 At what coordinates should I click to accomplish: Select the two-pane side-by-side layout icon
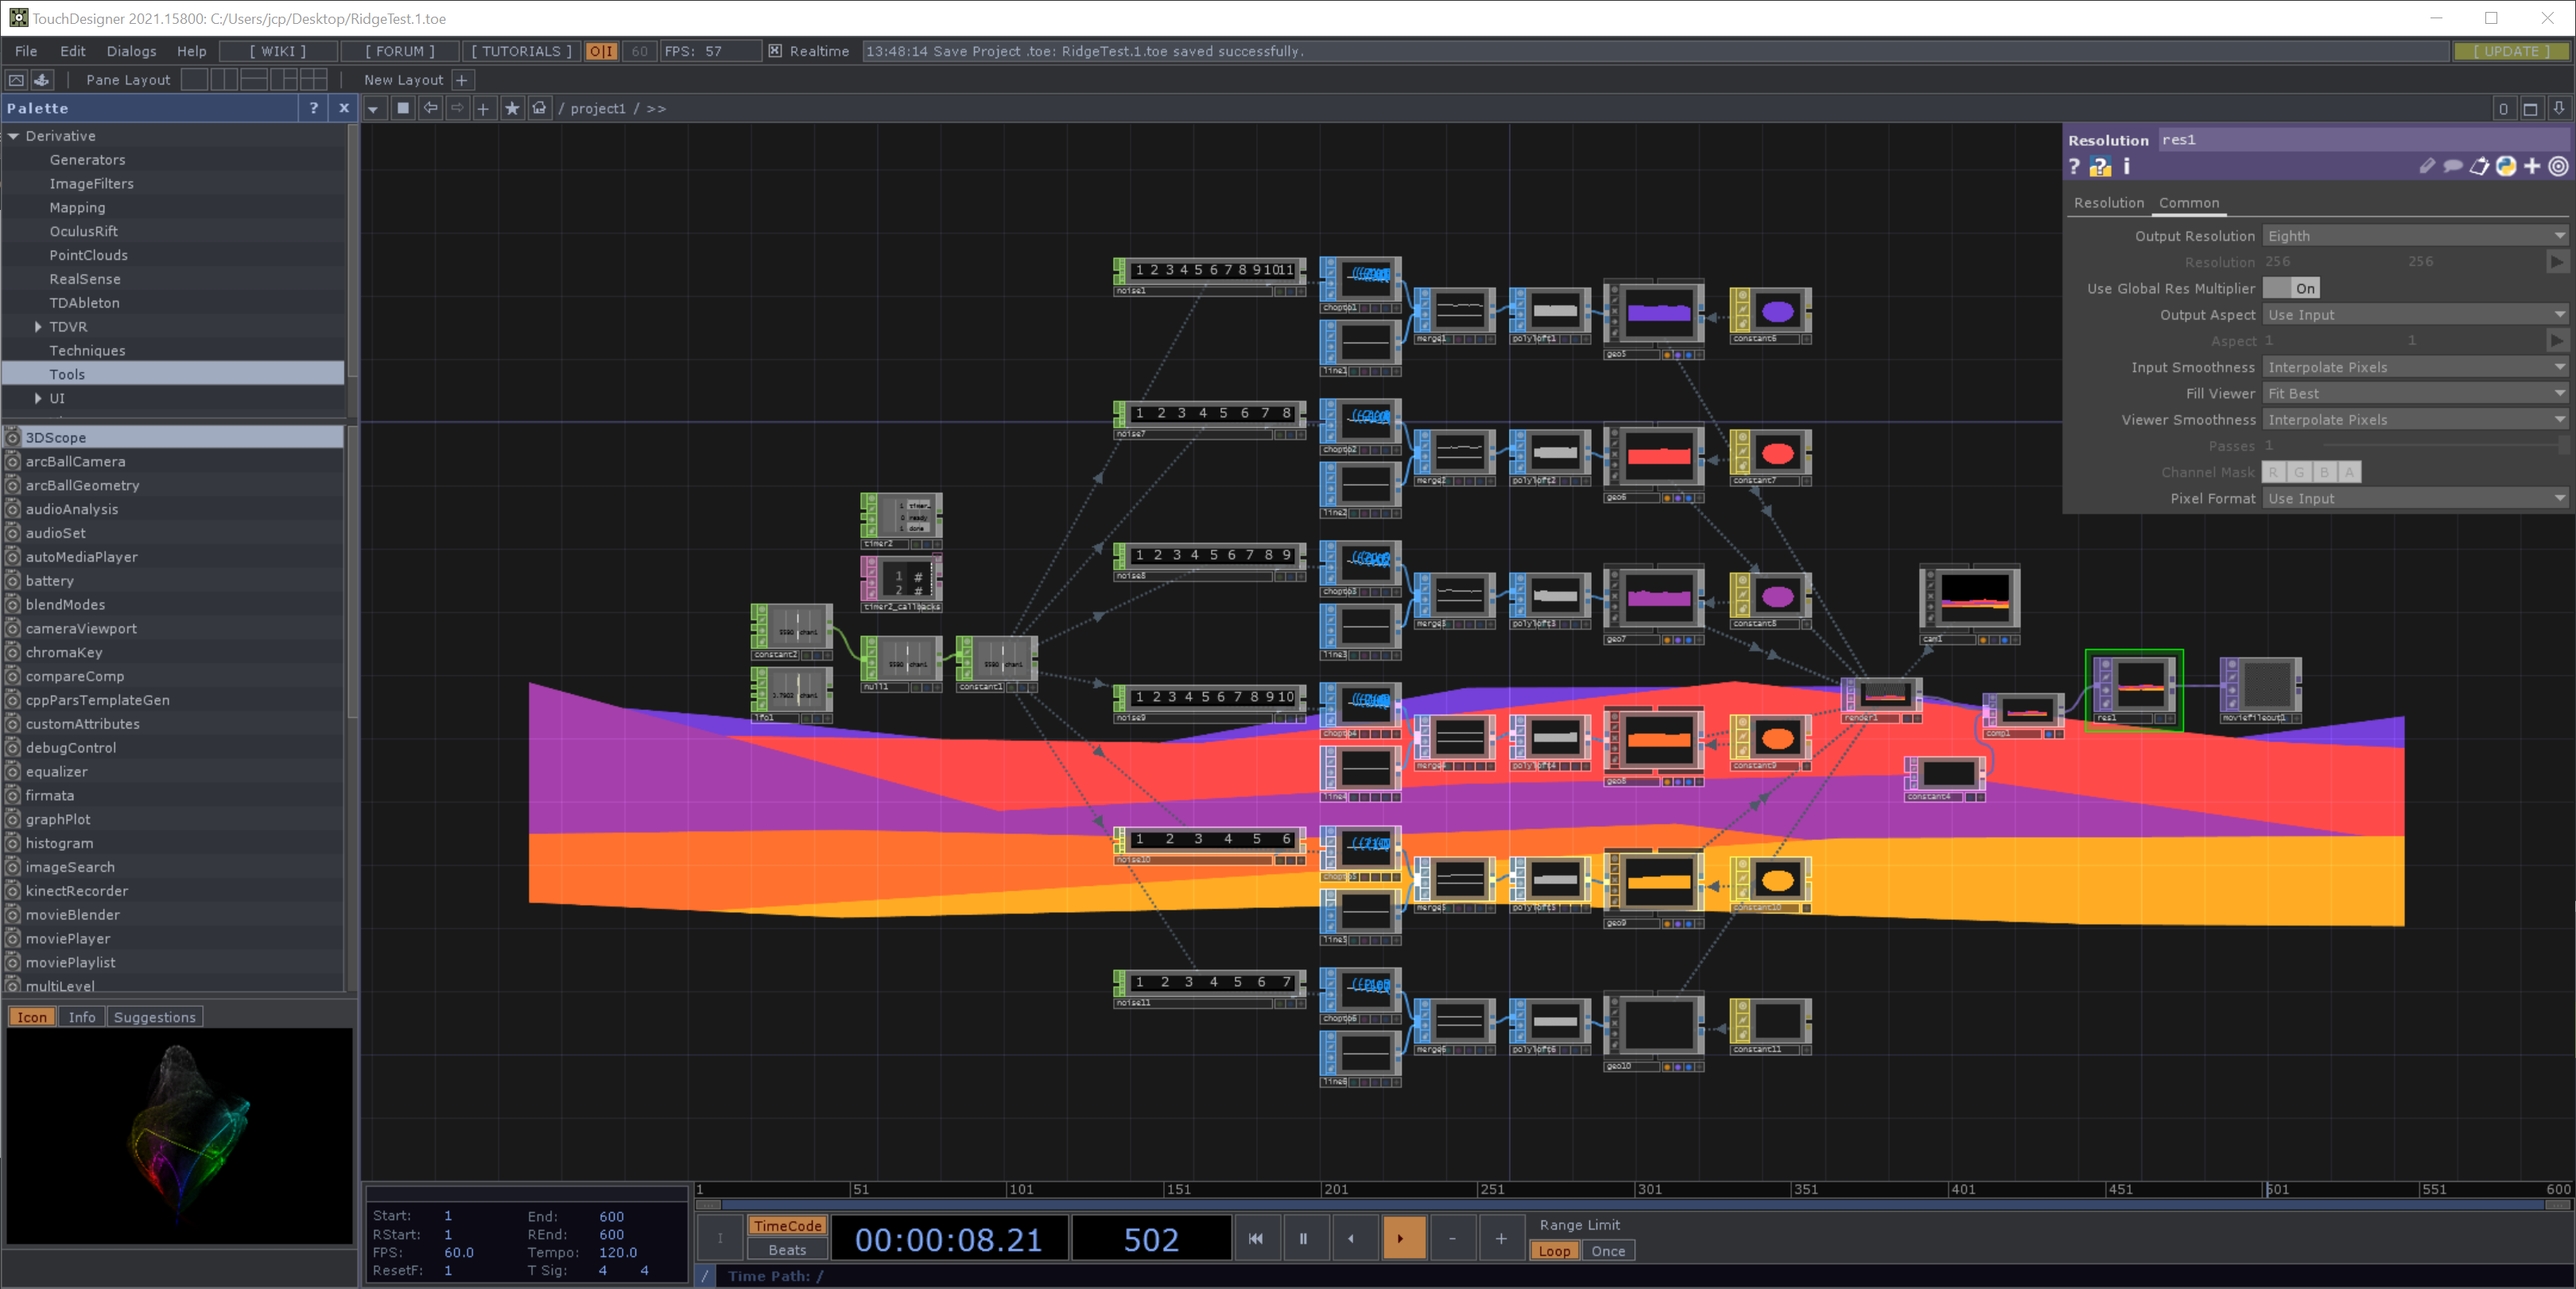(224, 80)
